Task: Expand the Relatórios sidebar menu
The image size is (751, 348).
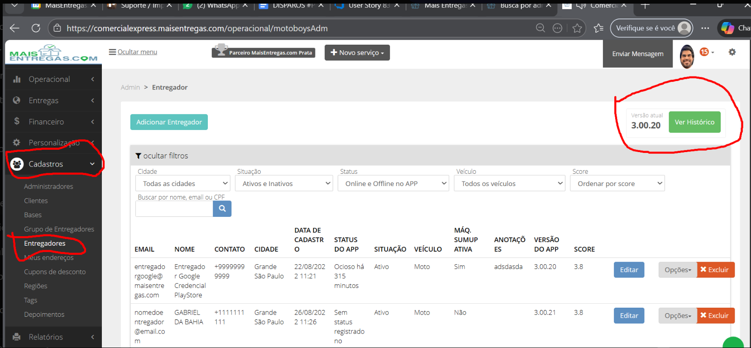Action: (53, 337)
